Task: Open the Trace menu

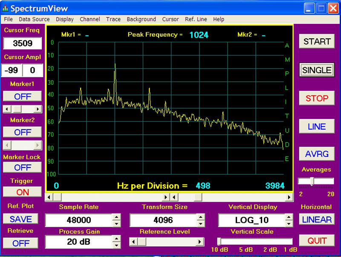Action: point(113,19)
